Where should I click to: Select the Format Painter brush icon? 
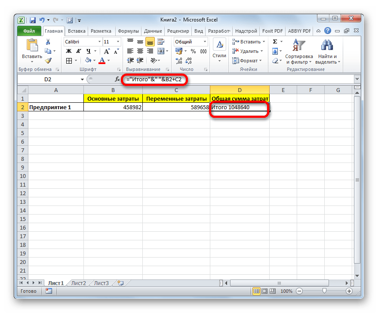click(48, 61)
